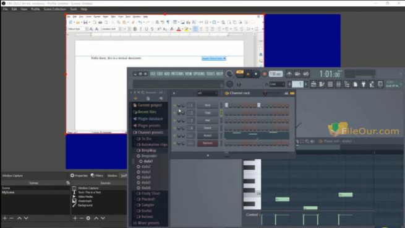Screen dimensions: 405x228
Task: Open the snap 'Line' dropdown in FL toolbar
Action: [x=276, y=84]
